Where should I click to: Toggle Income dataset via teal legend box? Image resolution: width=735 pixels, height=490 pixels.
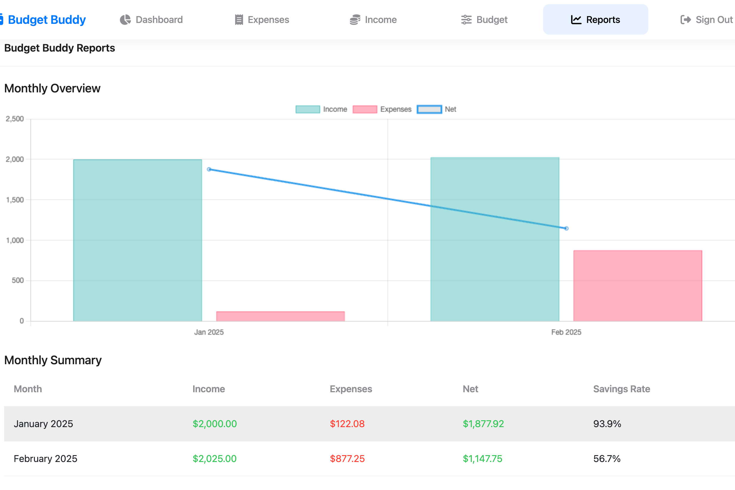(308, 109)
